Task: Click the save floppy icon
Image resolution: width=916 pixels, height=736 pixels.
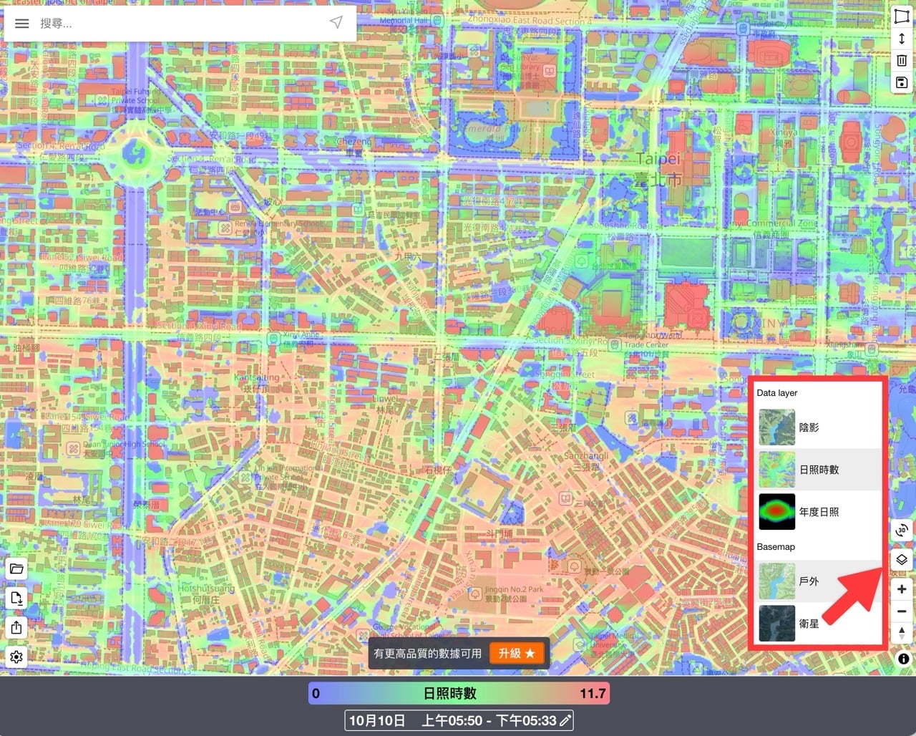Action: 902,82
